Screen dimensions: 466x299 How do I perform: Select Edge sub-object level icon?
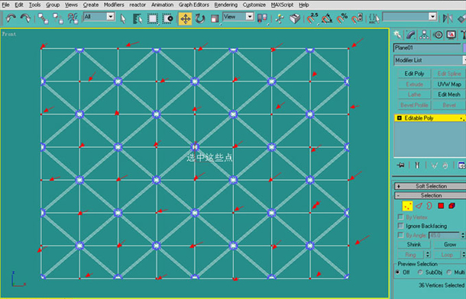pos(419,206)
